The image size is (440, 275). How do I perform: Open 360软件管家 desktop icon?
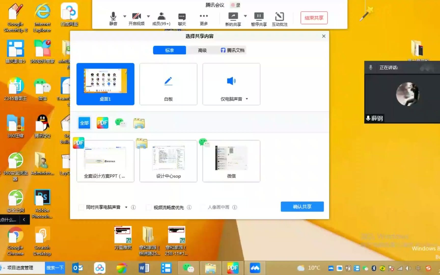(42, 52)
